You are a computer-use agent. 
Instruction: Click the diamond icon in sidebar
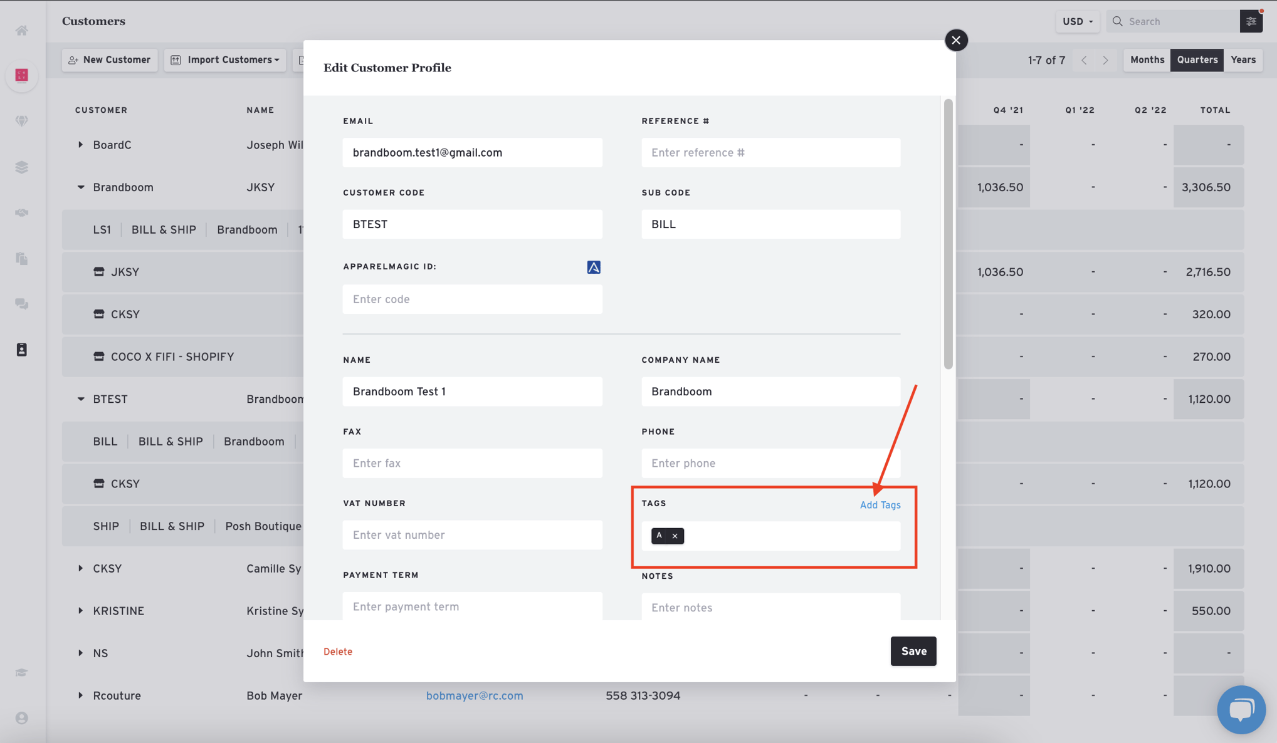coord(22,121)
